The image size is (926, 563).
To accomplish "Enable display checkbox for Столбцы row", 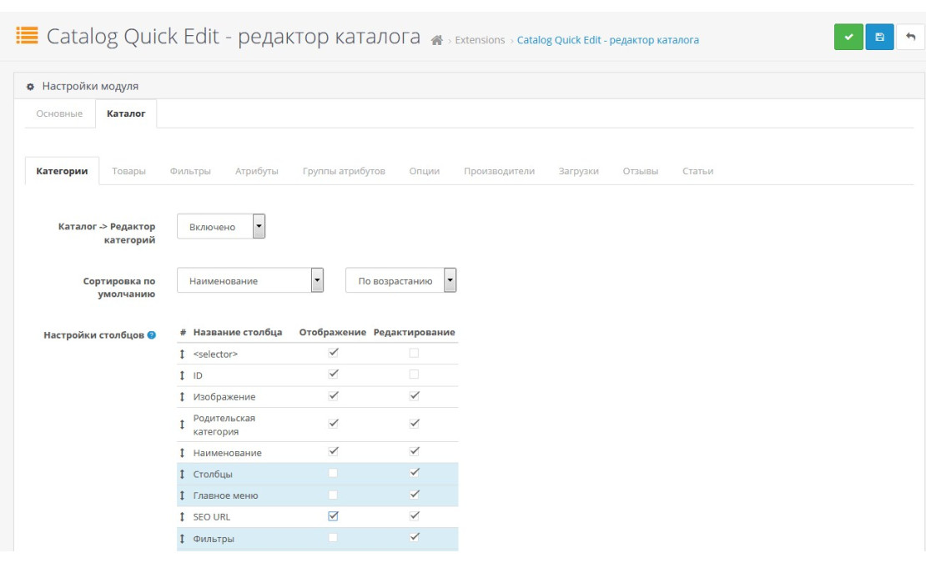I will (333, 473).
